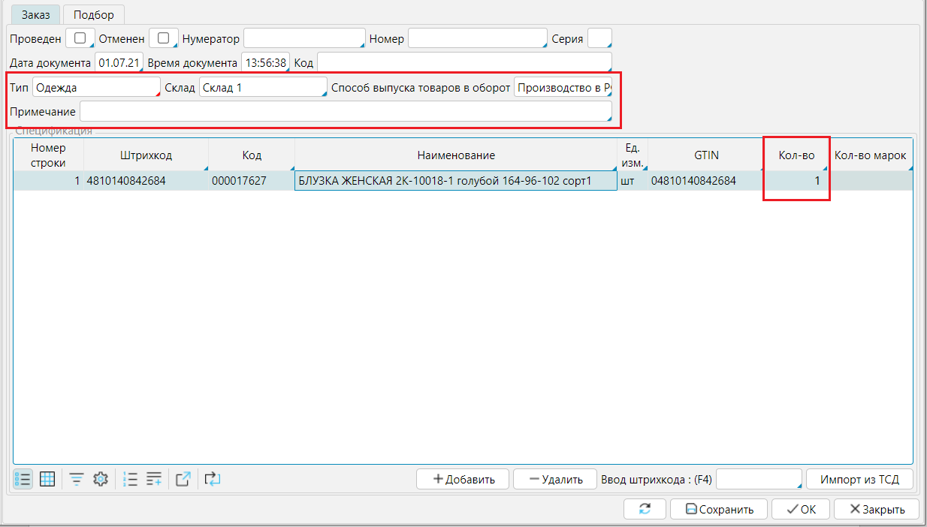This screenshot has width=927, height=527.
Task: Open the Тип dropdown showing Одежда
Action: point(96,88)
